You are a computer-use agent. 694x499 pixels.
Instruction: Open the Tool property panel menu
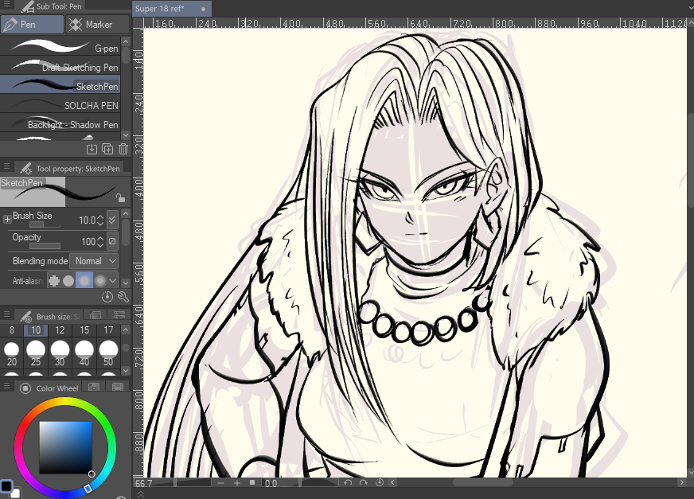click(x=6, y=166)
